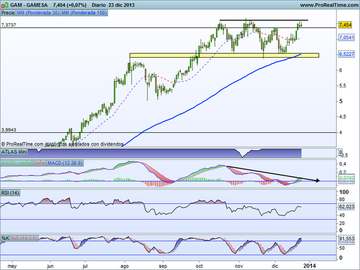Select the Precio panel label
The image size is (360, 270).
[8, 12]
